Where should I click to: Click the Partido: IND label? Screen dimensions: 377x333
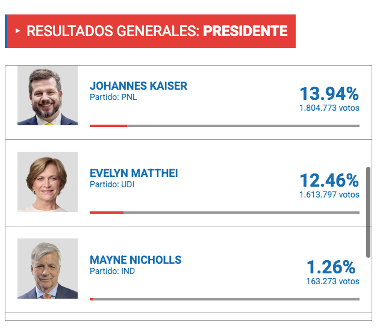[112, 271]
